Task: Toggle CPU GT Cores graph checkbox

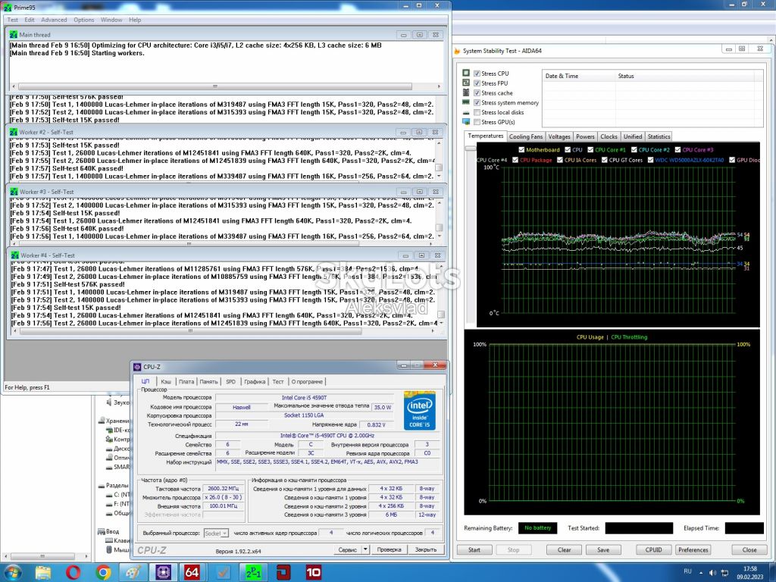Action: click(604, 160)
